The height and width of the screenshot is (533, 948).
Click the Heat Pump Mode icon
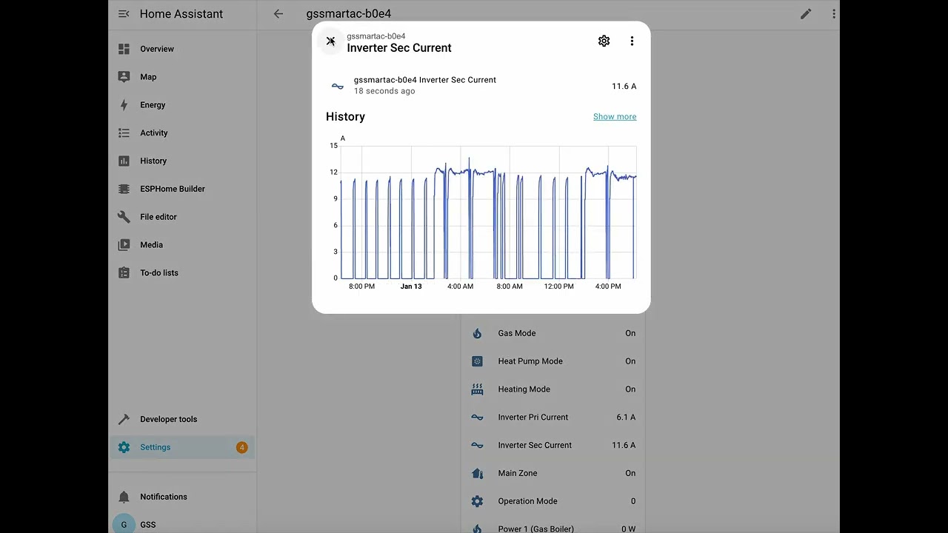point(477,361)
